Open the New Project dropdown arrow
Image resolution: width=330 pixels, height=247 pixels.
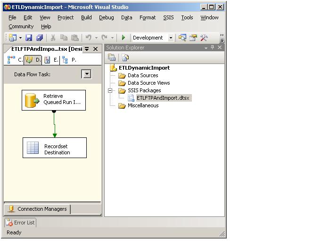[20, 38]
